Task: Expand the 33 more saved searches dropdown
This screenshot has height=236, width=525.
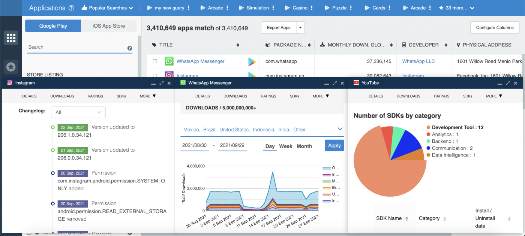Action: 456,7
